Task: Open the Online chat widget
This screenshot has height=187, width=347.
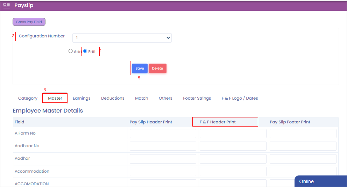Action: 320,181
